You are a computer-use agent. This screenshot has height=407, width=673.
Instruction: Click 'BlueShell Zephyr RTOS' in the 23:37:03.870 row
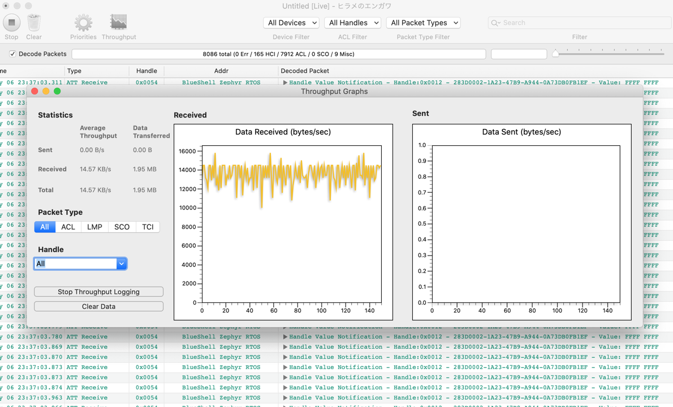point(221,357)
